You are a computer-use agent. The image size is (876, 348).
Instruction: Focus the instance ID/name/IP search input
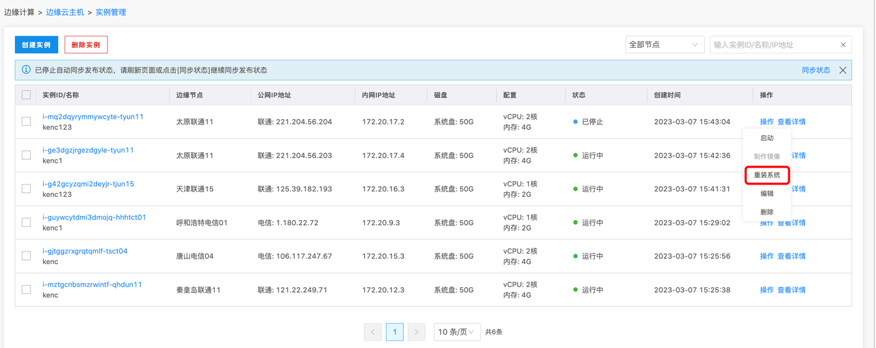pos(773,45)
